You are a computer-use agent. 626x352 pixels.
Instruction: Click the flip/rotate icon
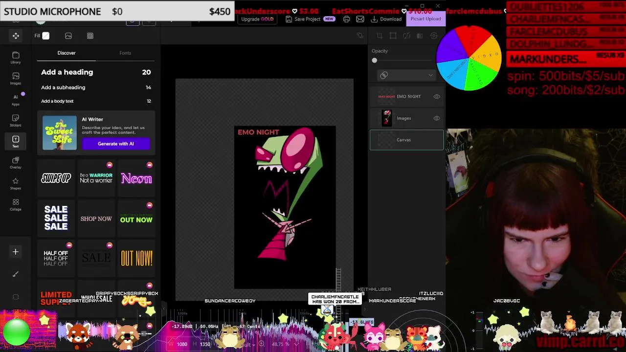pyautogui.click(x=406, y=36)
